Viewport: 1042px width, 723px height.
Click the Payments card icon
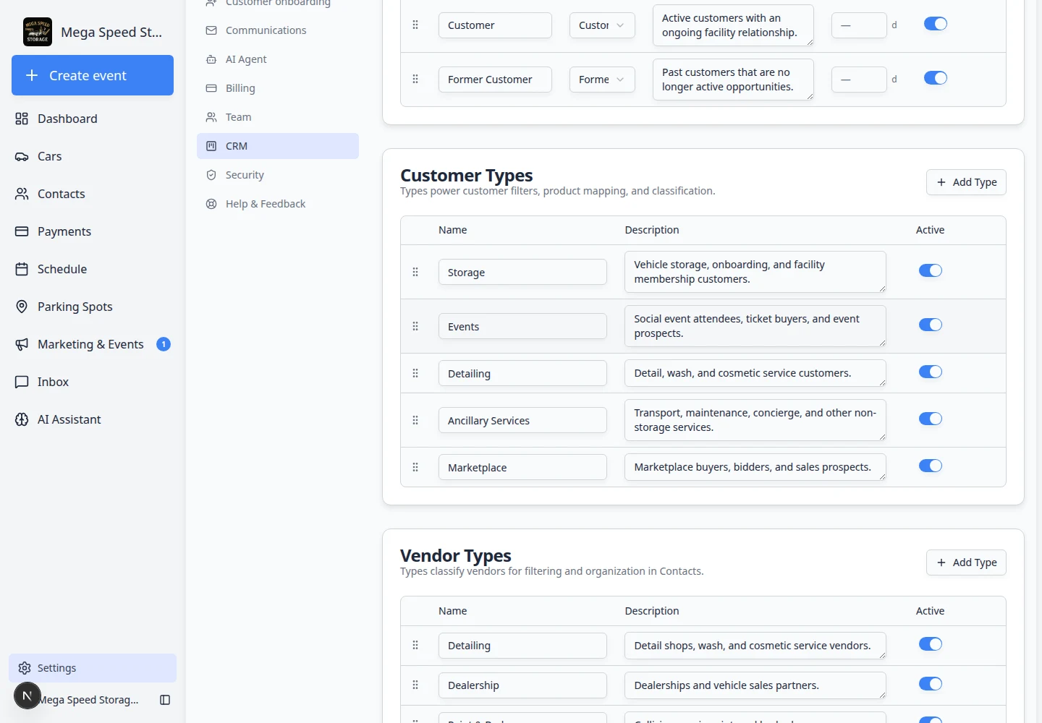22,231
